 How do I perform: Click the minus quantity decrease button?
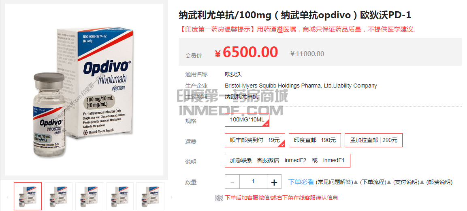pos(232,182)
